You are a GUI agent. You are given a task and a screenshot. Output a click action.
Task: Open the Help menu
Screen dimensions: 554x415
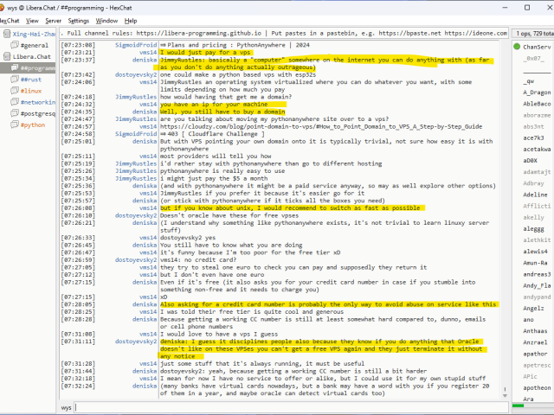click(x=131, y=20)
